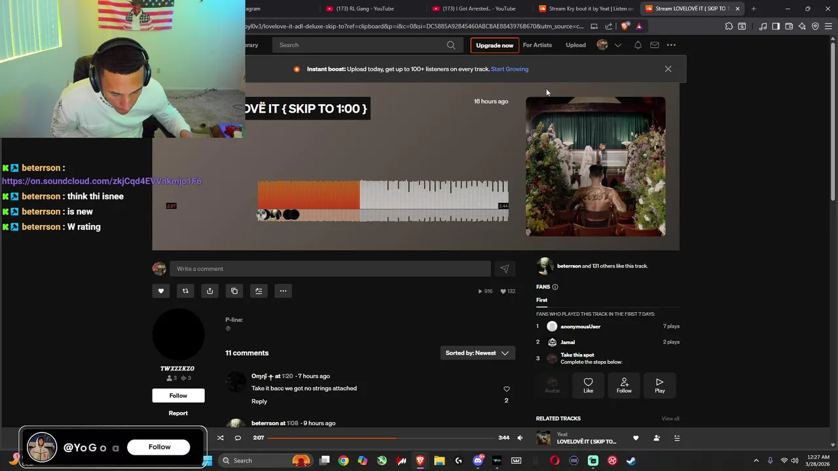Screen dimensions: 838x471
Task: Open the Steam icon in the taskbar
Action: [x=631, y=461]
